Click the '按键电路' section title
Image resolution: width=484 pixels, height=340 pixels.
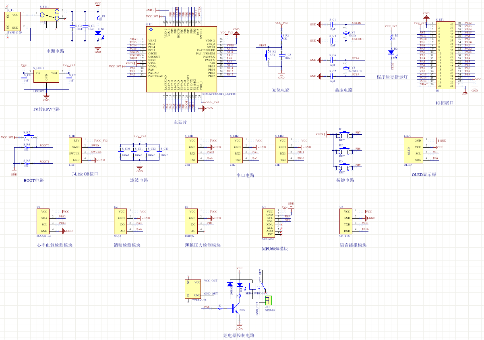coord(345,180)
